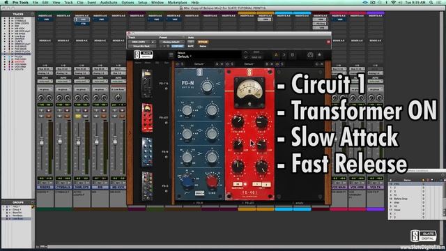This screenshot has width=446, height=251.
Task: Open the Marketplace menu
Action: click(x=177, y=2)
